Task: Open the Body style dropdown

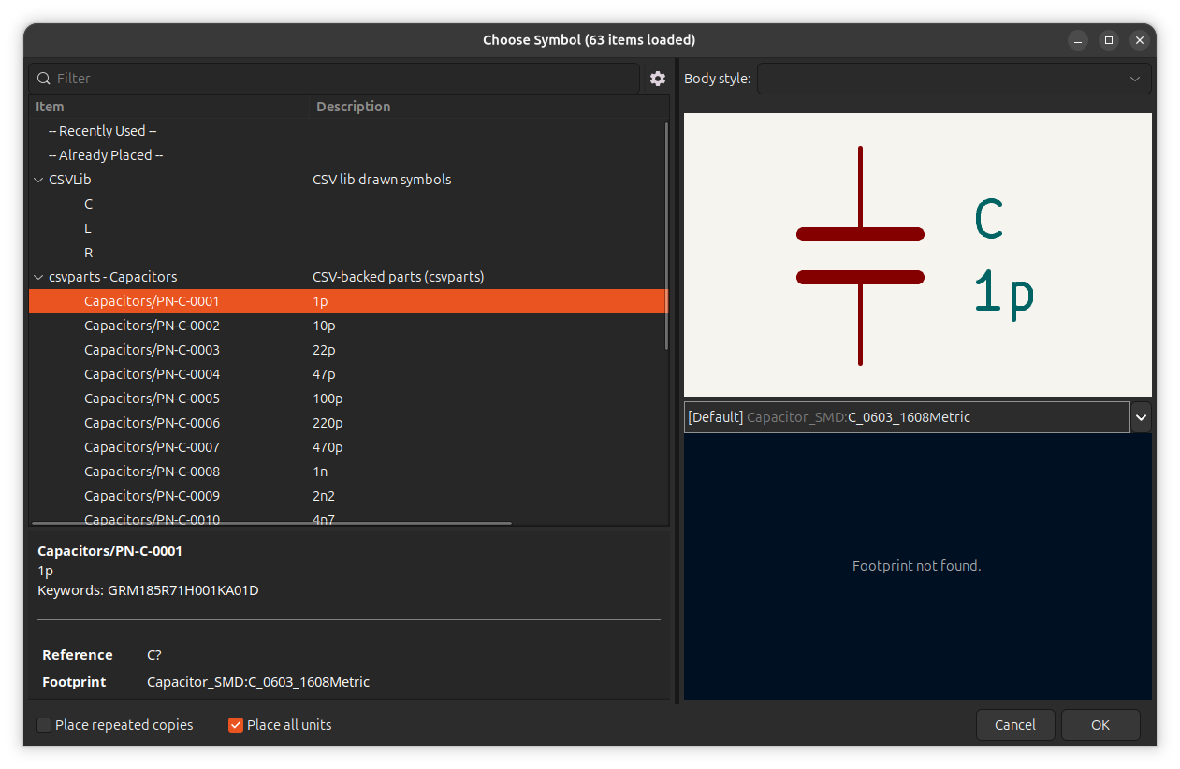Action: tap(954, 79)
